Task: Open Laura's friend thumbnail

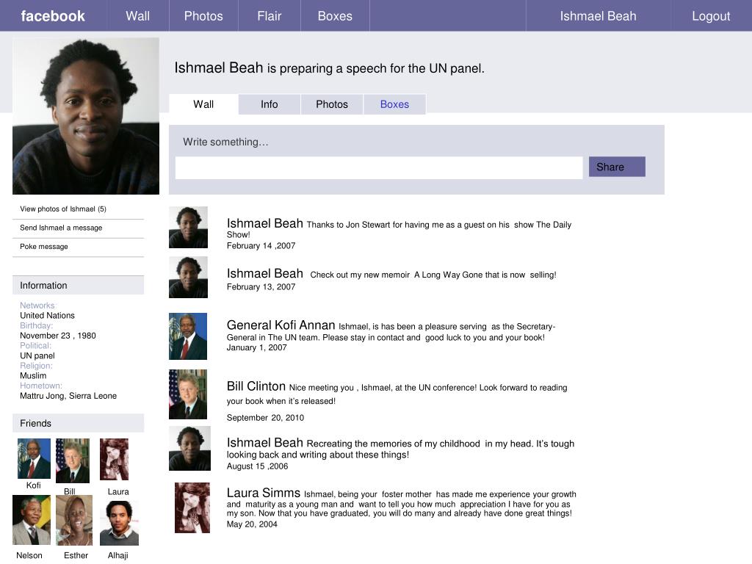Action: coord(114,459)
